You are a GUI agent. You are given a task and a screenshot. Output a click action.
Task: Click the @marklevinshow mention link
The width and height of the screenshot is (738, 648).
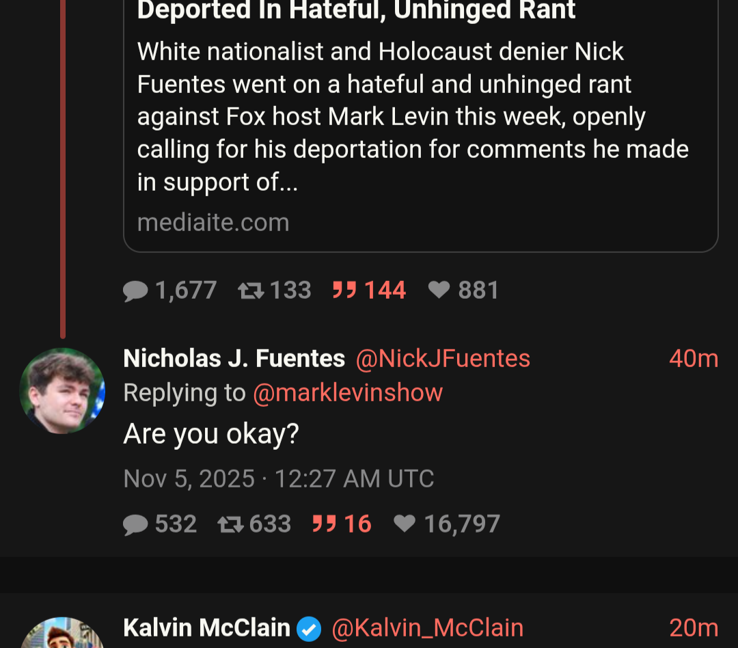click(348, 393)
